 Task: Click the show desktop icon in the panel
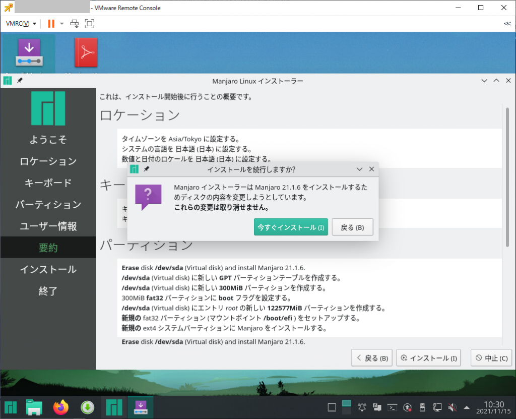click(x=332, y=408)
